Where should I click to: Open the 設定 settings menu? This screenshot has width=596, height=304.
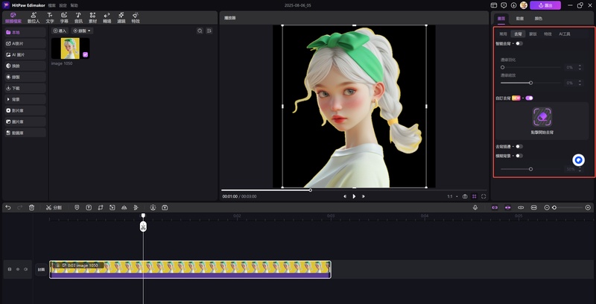(63, 6)
